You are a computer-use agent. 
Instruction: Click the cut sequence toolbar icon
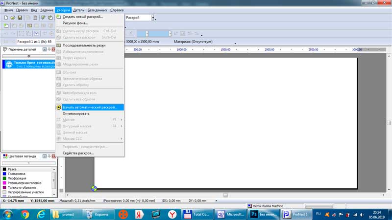pos(29,26)
